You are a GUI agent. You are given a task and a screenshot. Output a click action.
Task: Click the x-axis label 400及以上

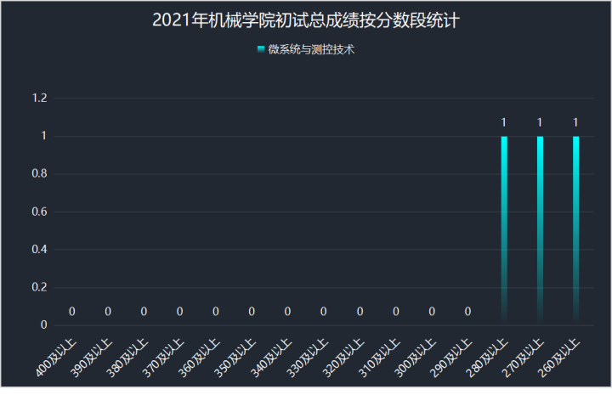point(56,358)
